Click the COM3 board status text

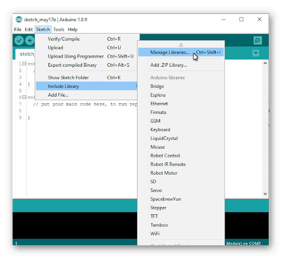243,243
